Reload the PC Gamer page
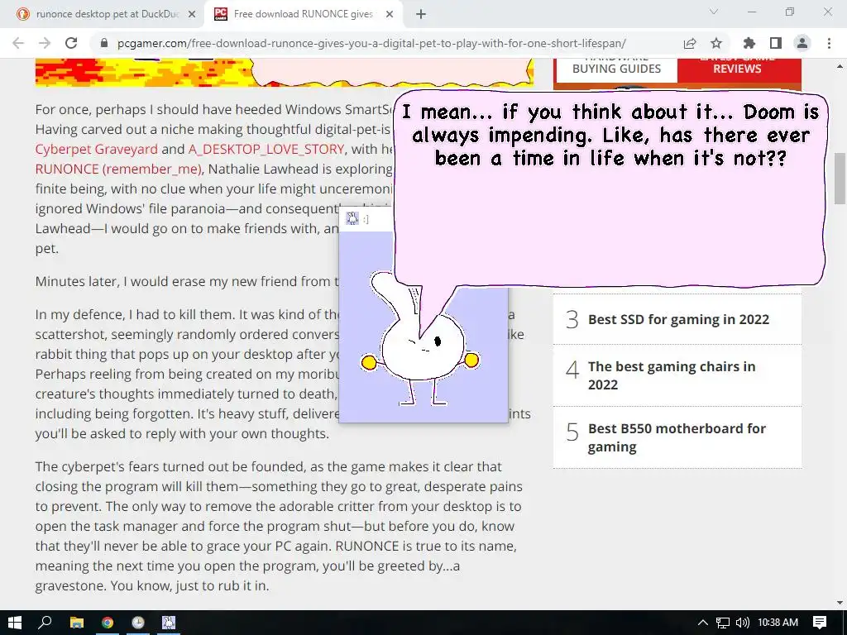Screen dimensions: 847x635 point(71,43)
